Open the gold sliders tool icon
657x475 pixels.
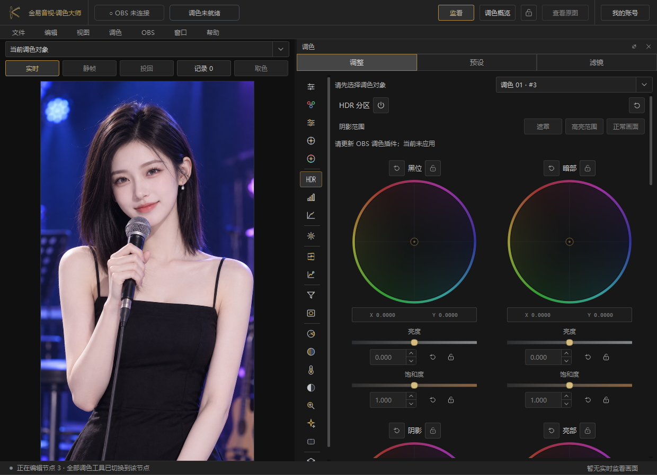[311, 123]
